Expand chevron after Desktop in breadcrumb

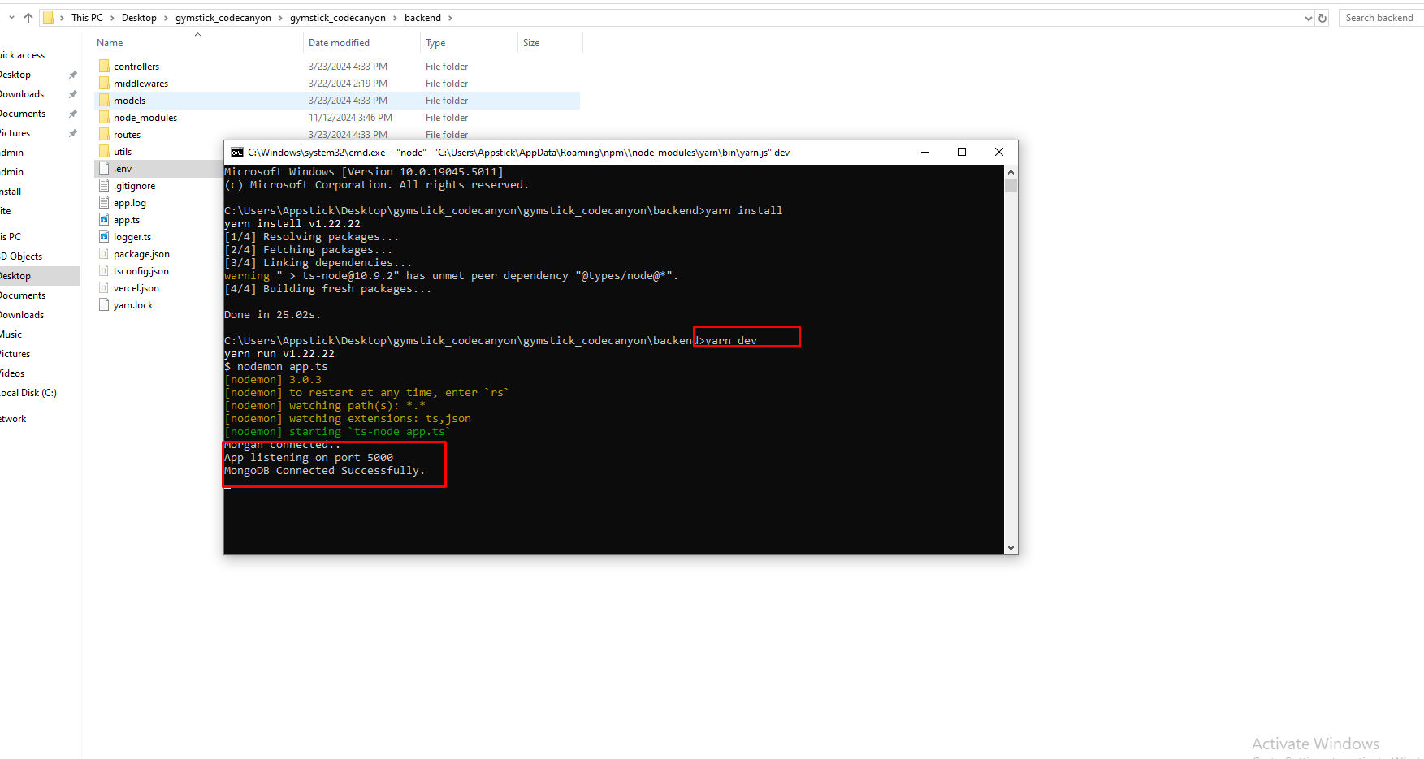click(x=166, y=18)
